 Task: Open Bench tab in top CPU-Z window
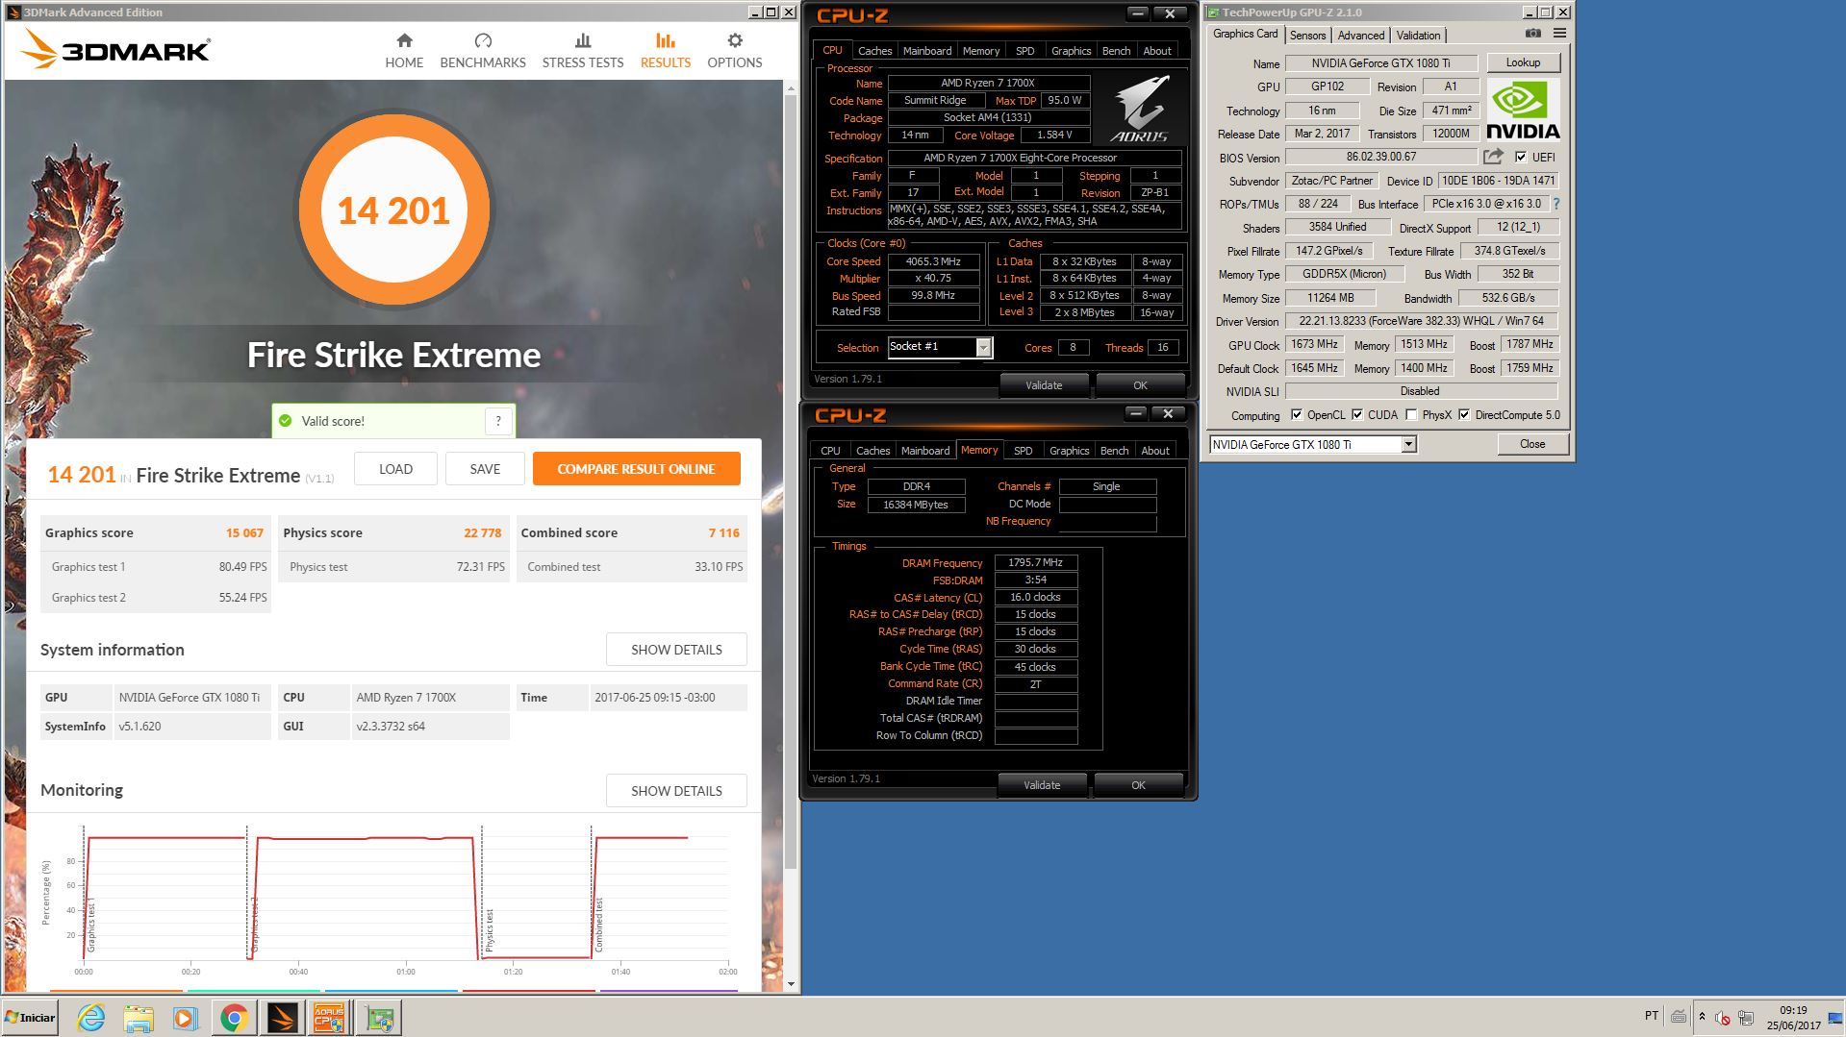click(1116, 51)
